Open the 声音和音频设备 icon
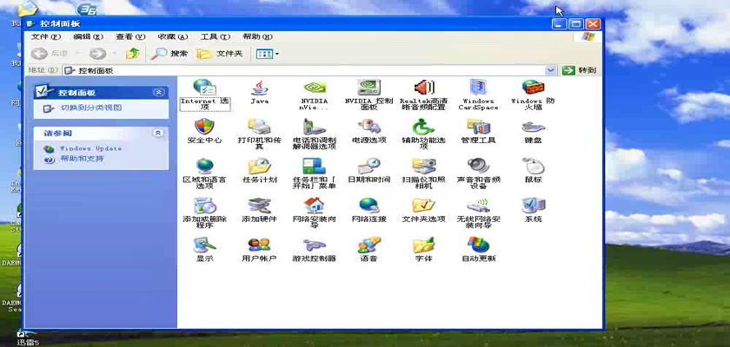Screen dimensions: 730x347 point(478,166)
